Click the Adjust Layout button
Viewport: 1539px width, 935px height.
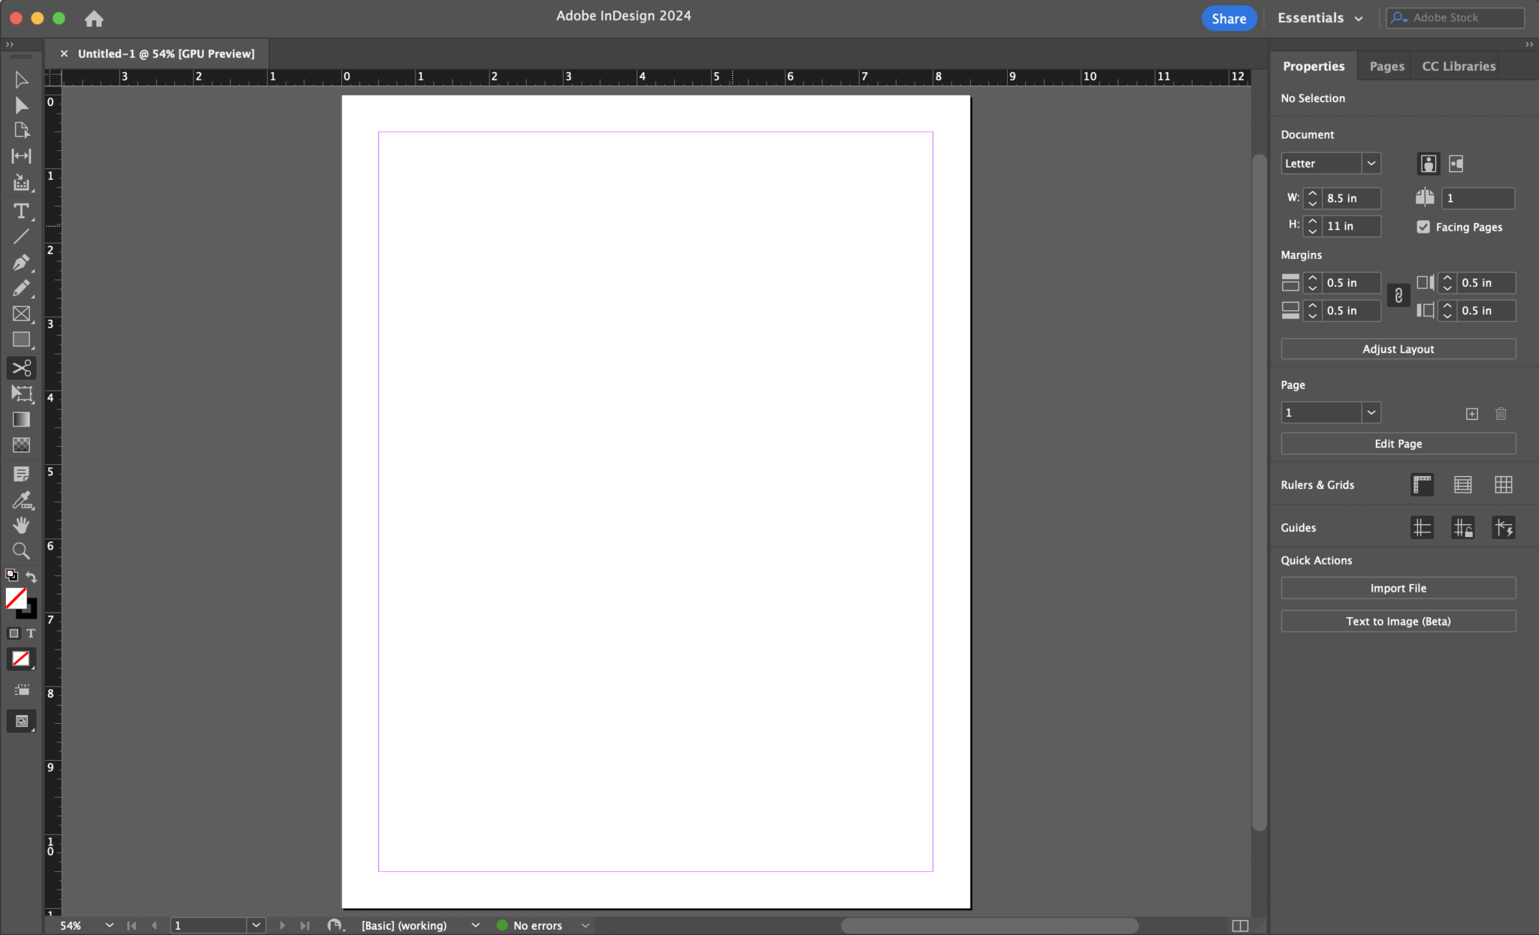(x=1397, y=348)
